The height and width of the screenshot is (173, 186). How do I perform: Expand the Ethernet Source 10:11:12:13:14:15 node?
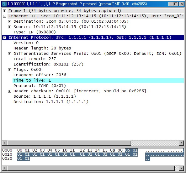point(9,27)
